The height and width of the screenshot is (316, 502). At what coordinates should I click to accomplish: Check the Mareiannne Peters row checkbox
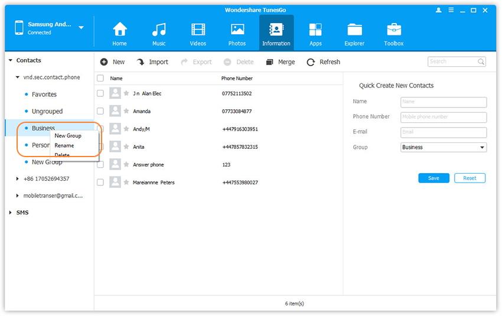[x=100, y=183]
